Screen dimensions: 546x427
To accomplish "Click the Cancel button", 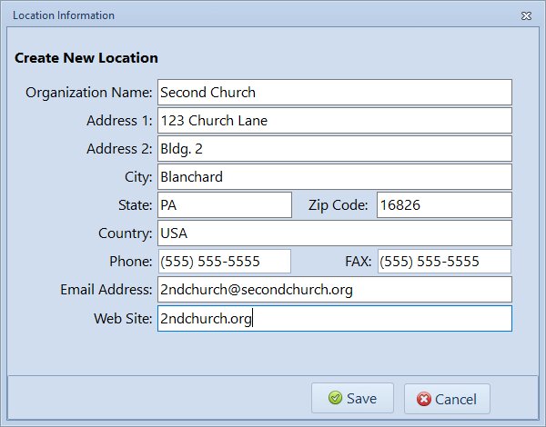I will click(x=447, y=399).
